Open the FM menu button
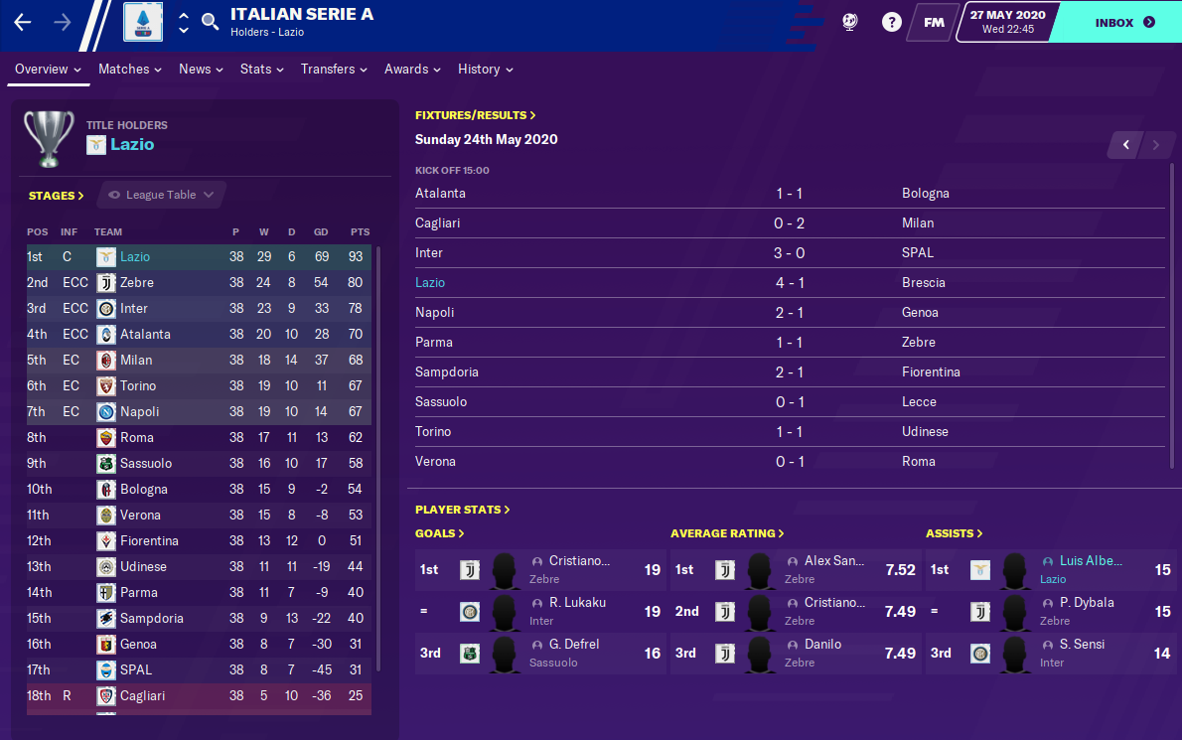Image resolution: width=1182 pixels, height=740 pixels. click(x=934, y=23)
